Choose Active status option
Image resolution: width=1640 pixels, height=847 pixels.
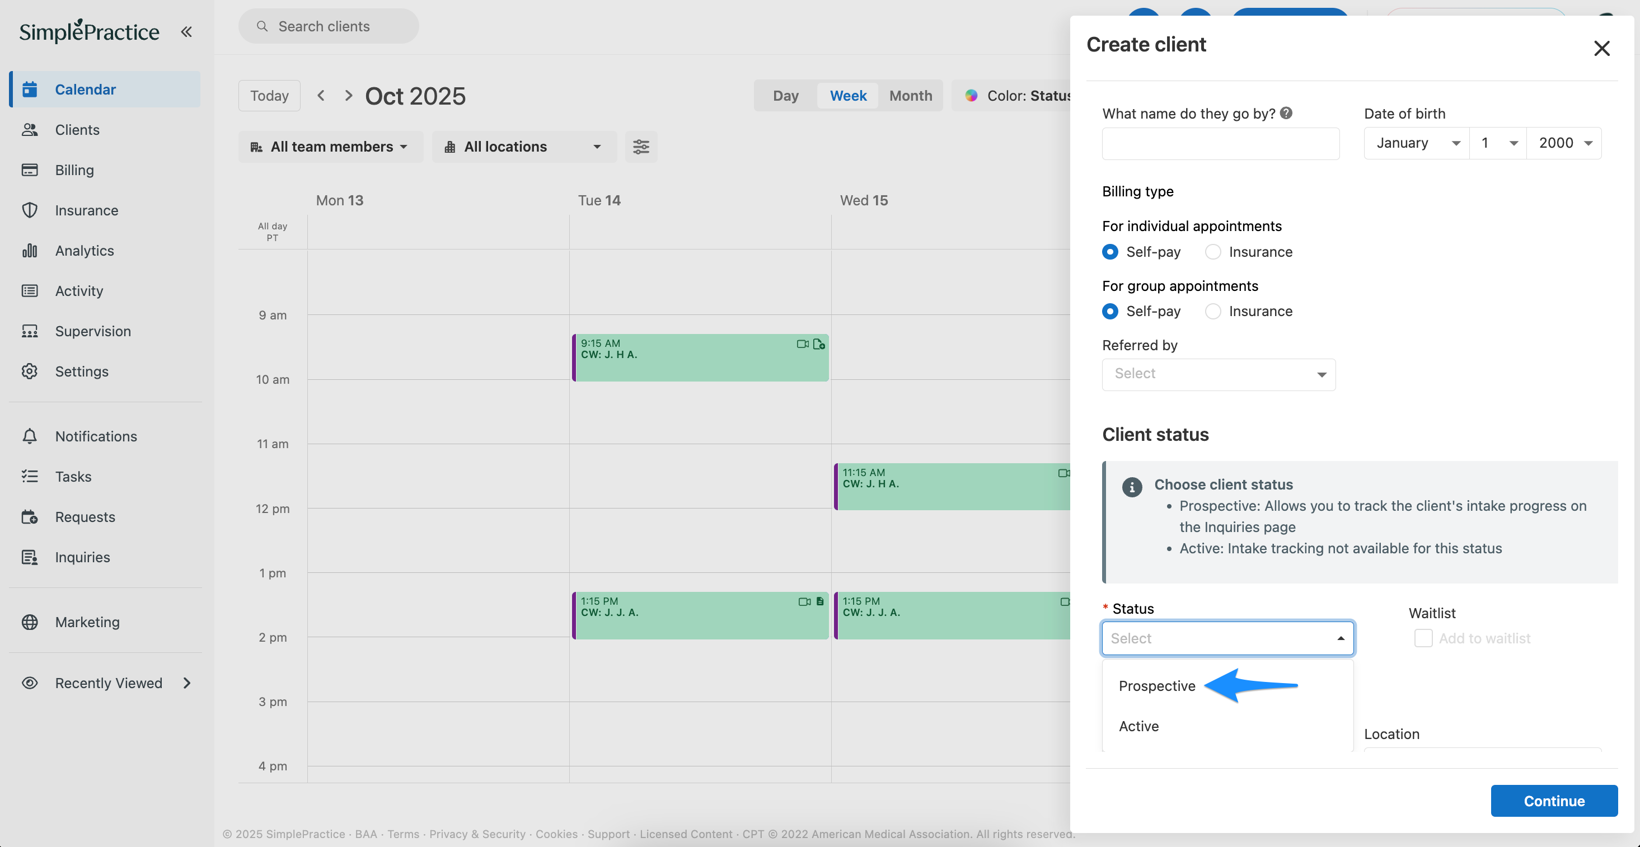pos(1138,726)
